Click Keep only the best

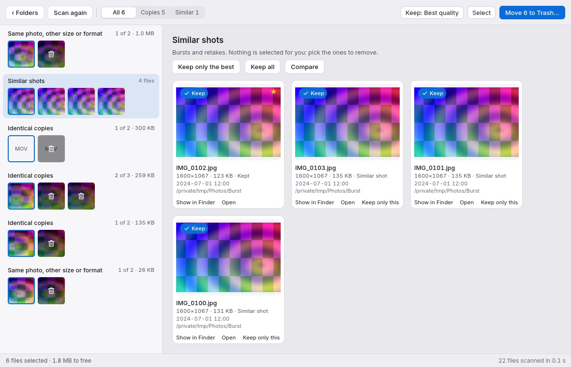tap(206, 67)
